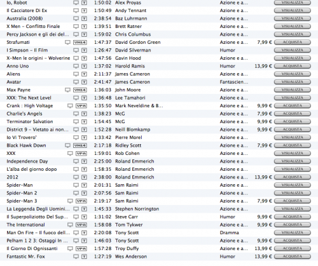
Task: Click the T rating icon for Fantastic Mr. Fox
Action: click(84, 256)
